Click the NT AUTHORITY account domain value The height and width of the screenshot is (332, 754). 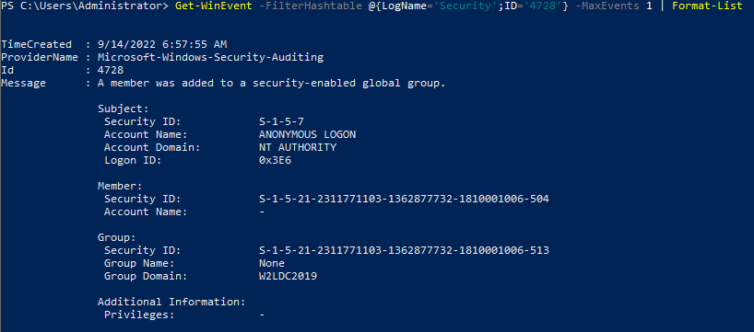tap(298, 148)
